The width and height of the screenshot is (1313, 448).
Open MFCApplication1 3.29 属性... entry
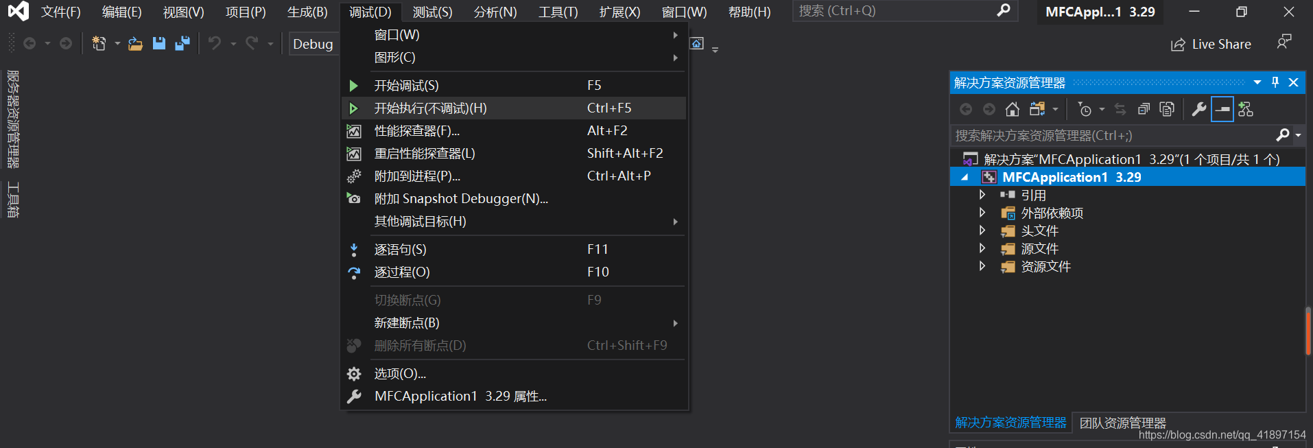tap(514, 396)
